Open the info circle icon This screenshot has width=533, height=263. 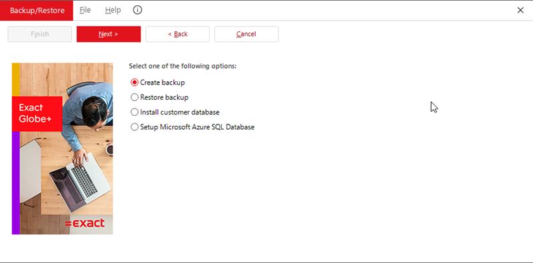(137, 10)
